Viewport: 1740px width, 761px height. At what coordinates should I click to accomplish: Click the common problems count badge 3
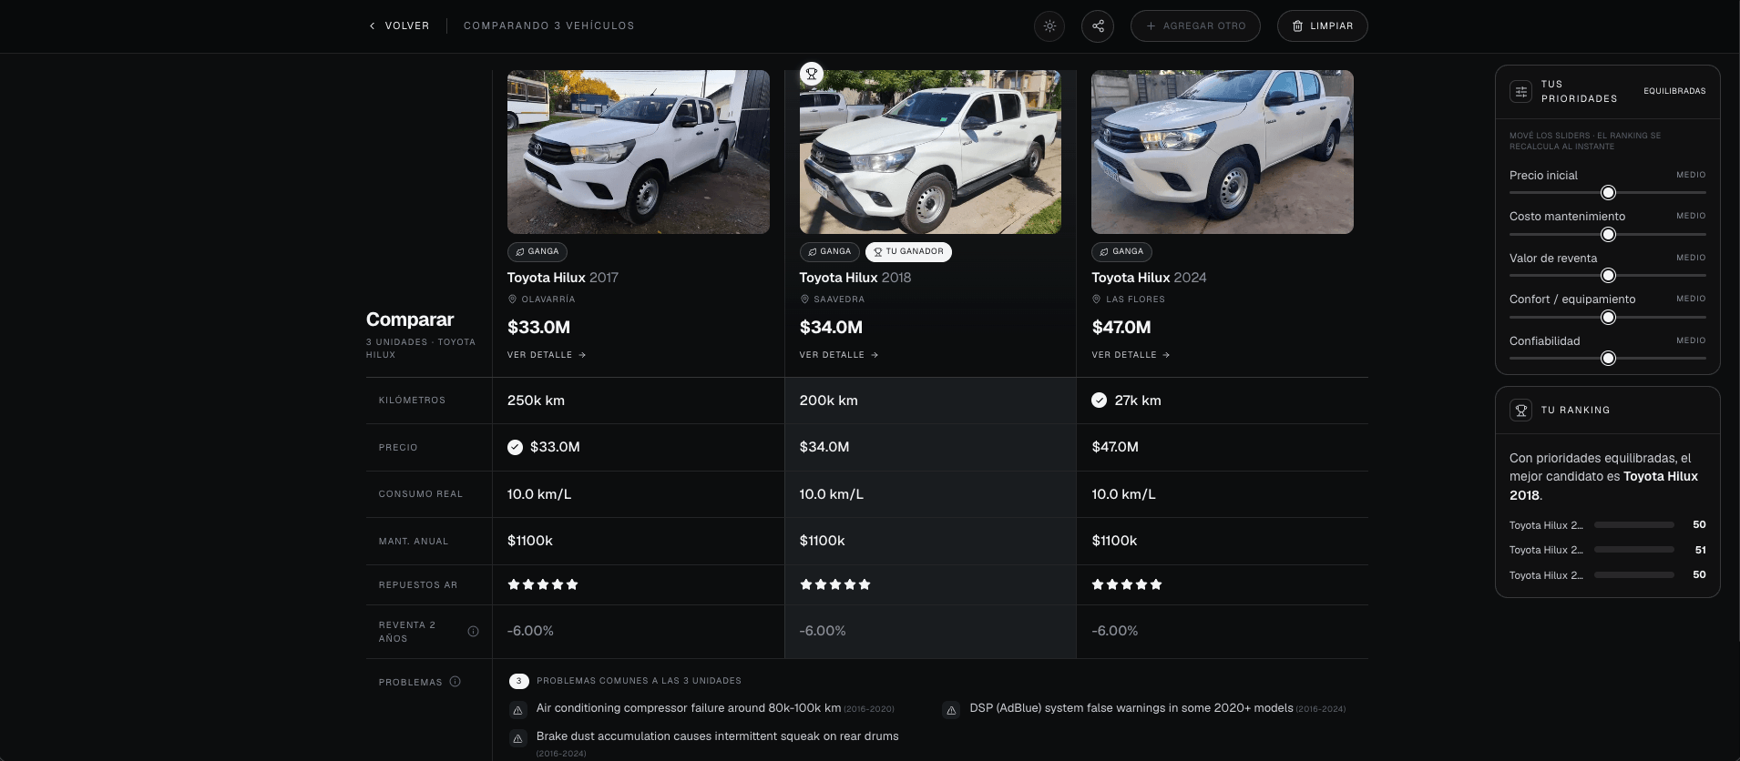[518, 681]
